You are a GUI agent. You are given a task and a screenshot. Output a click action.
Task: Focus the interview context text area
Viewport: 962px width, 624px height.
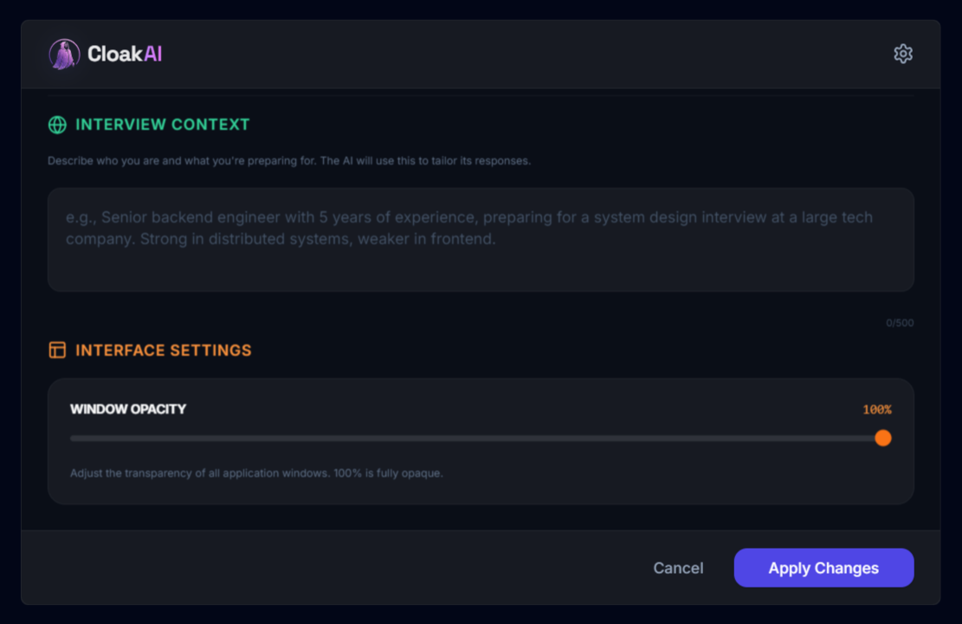pyautogui.click(x=481, y=240)
